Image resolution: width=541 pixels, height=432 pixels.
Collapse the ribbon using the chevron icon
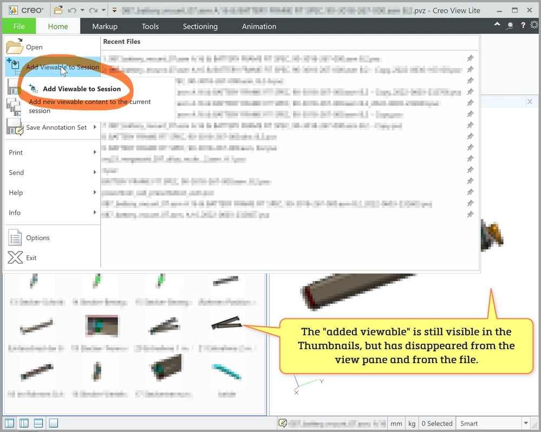tap(498, 24)
